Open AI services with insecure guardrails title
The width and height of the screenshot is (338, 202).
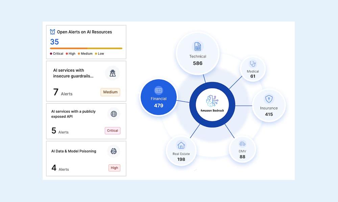tap(73, 73)
